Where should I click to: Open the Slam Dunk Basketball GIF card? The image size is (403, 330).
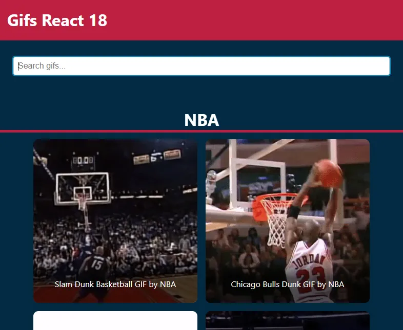pos(115,221)
